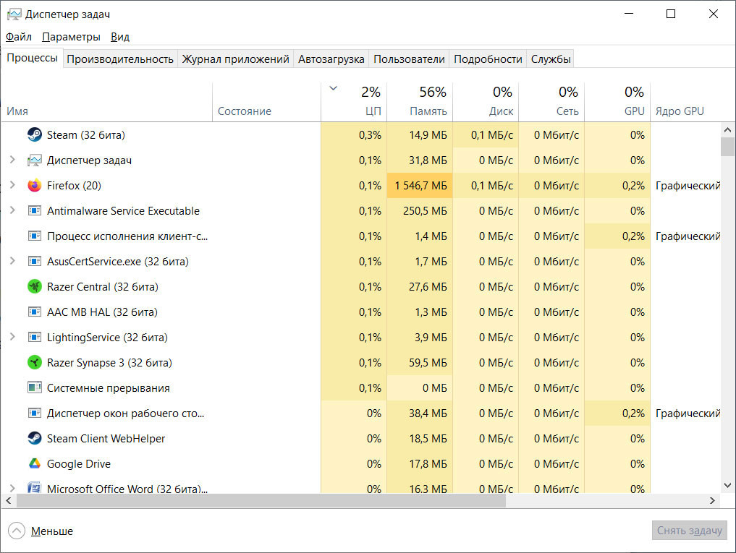This screenshot has width=736, height=553.
Task: Switch to the Службы tab
Action: 551,59
